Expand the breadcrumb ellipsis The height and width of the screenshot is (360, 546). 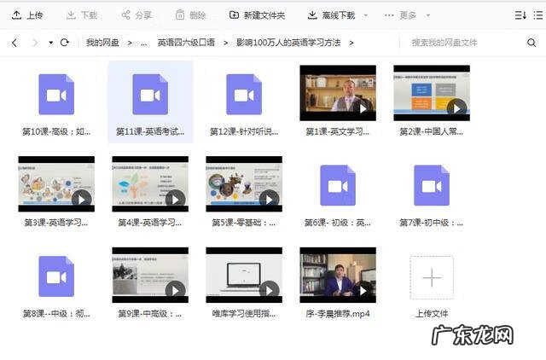144,43
